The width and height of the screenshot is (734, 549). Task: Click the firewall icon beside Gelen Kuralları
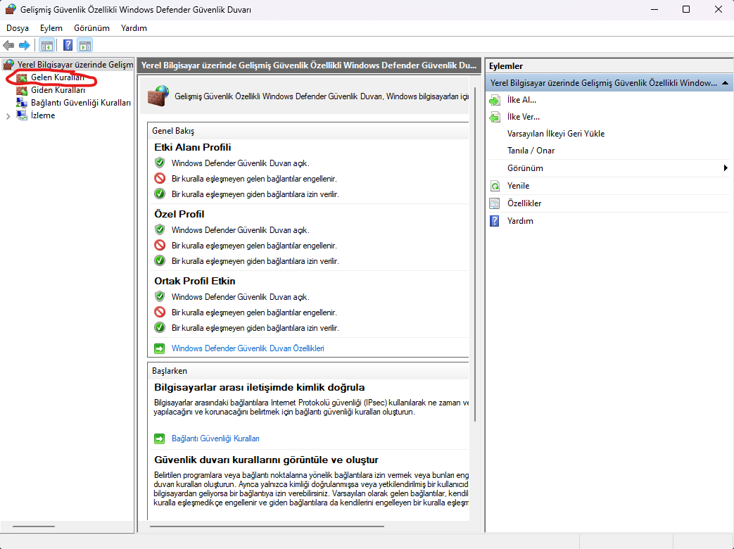click(22, 77)
